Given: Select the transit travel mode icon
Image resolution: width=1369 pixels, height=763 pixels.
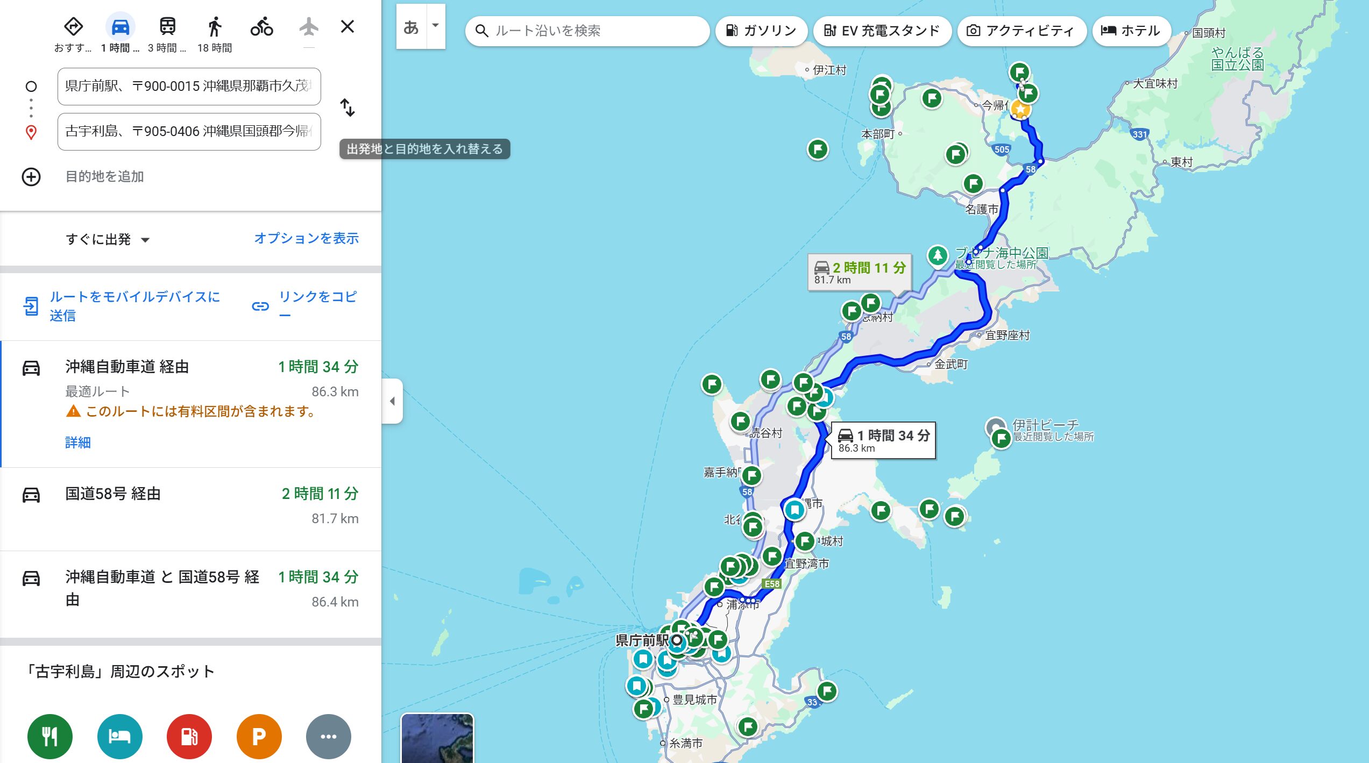Looking at the screenshot, I should coord(167,27).
